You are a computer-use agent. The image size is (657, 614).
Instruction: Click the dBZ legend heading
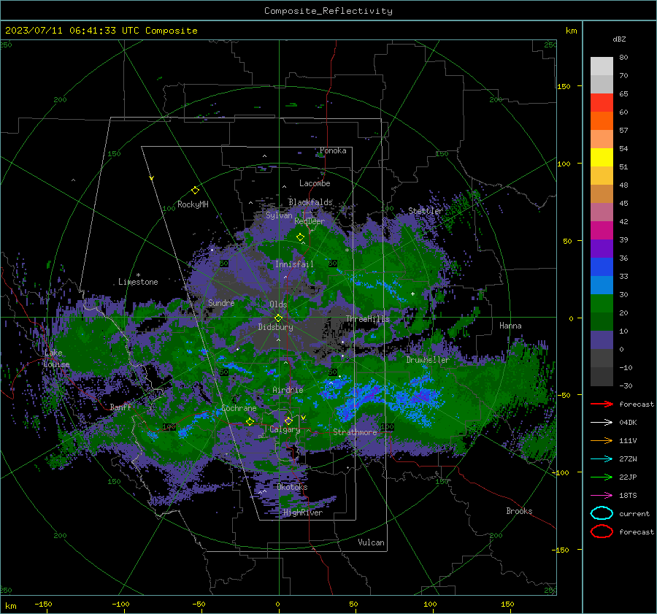(x=619, y=39)
